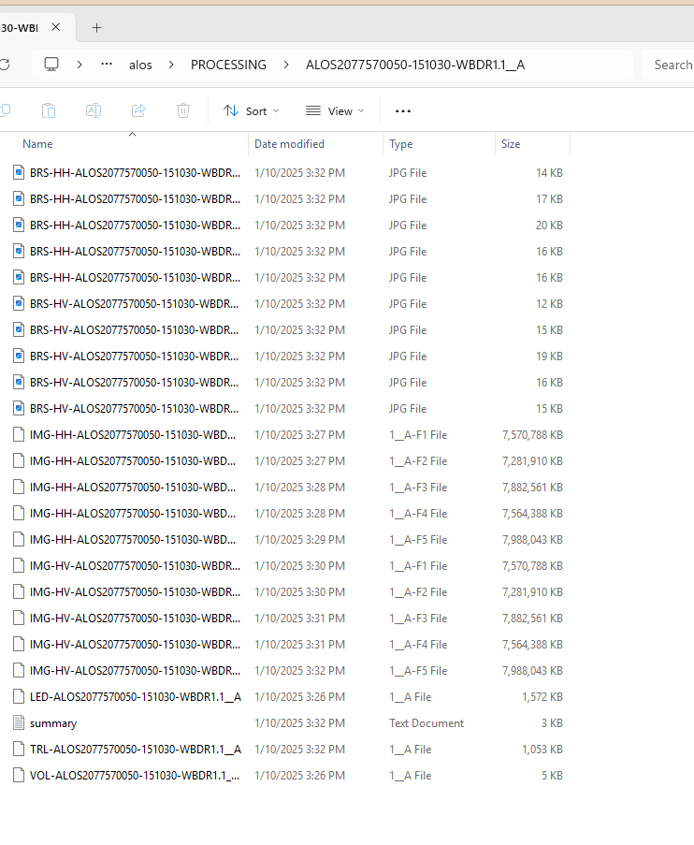Image resolution: width=694 pixels, height=845 pixels.
Task: Click the Rename icon in toolbar
Action: coord(94,110)
